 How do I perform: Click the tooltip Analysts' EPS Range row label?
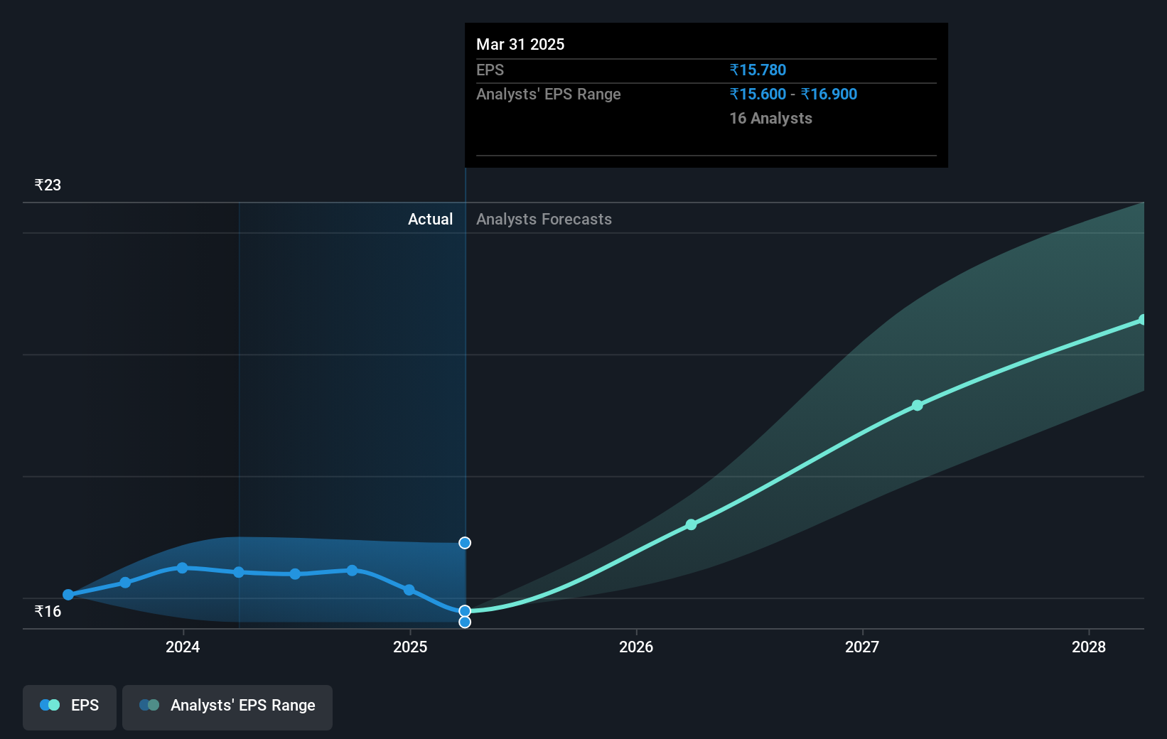[548, 95]
